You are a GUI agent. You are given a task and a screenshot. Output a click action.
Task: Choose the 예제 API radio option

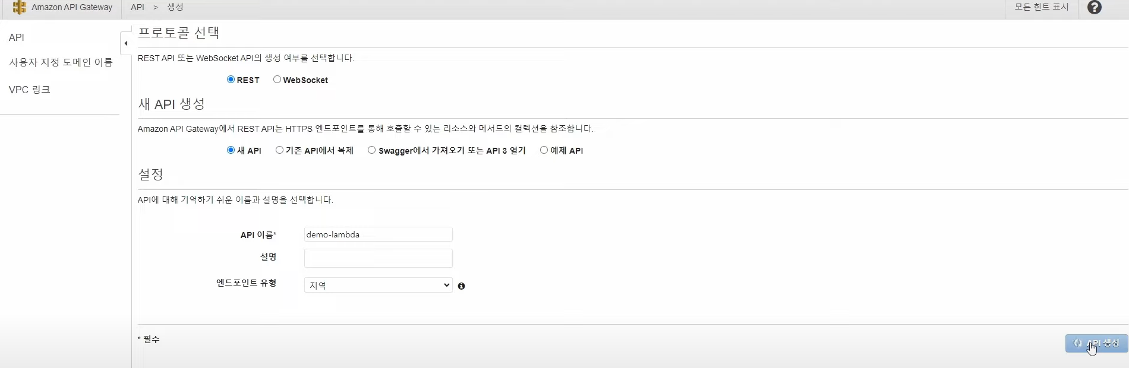click(x=544, y=150)
